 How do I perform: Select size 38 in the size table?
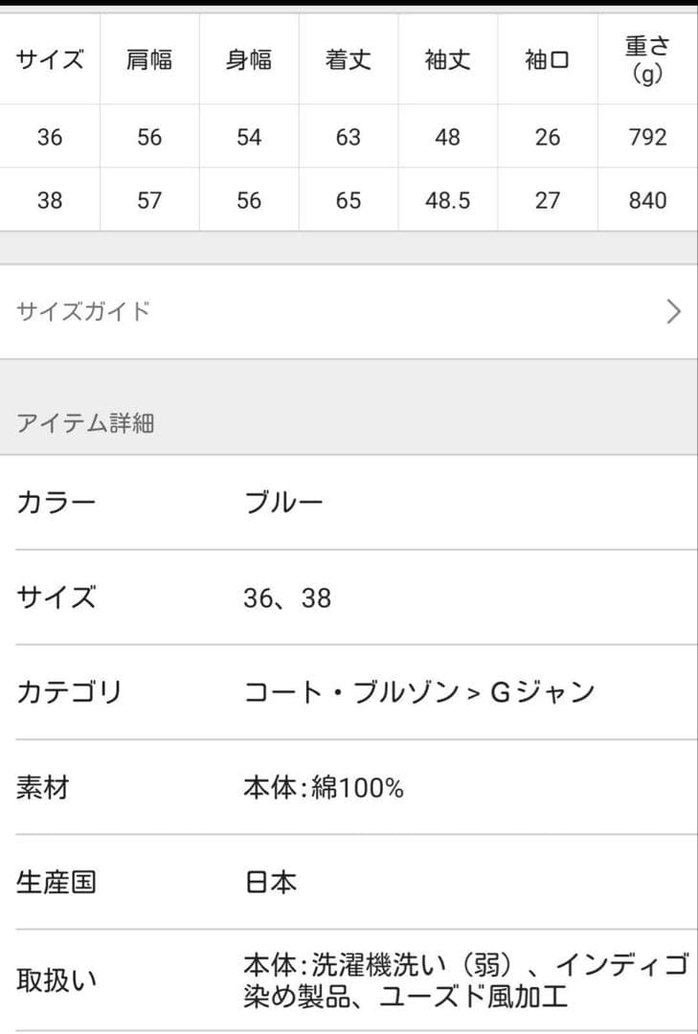pos(49,199)
